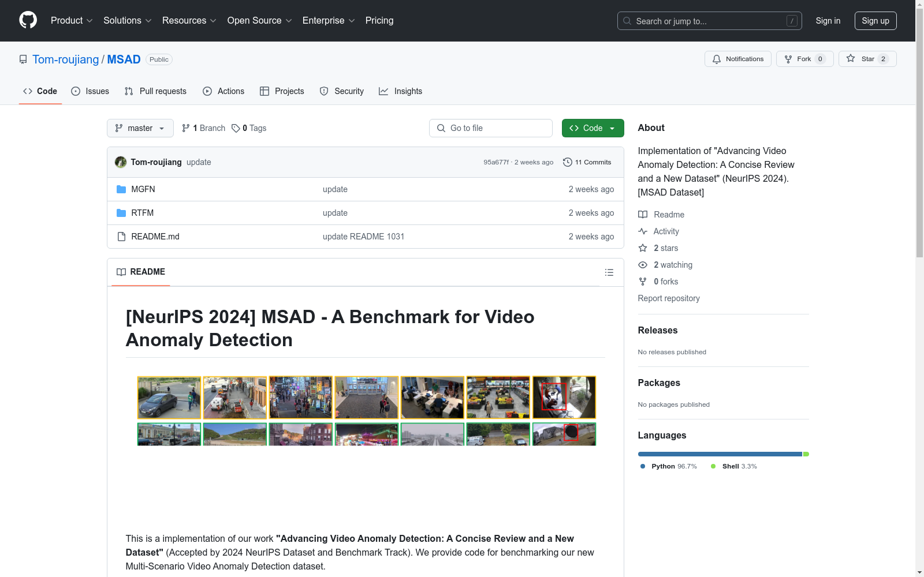Open the green Code dropdown button
This screenshot has height=577, width=924.
pyautogui.click(x=593, y=128)
